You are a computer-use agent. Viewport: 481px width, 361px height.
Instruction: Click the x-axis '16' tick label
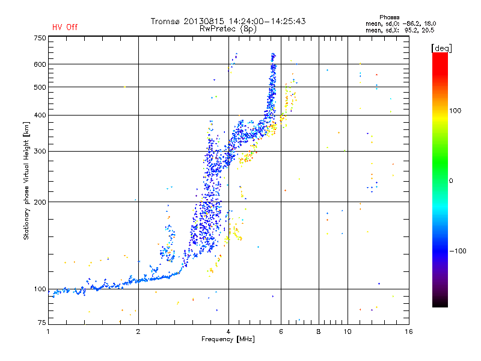(409, 332)
